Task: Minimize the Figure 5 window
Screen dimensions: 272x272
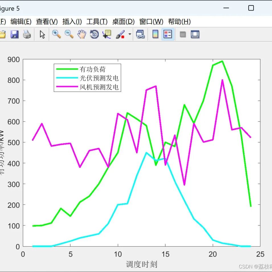Action: [x=226, y=8]
